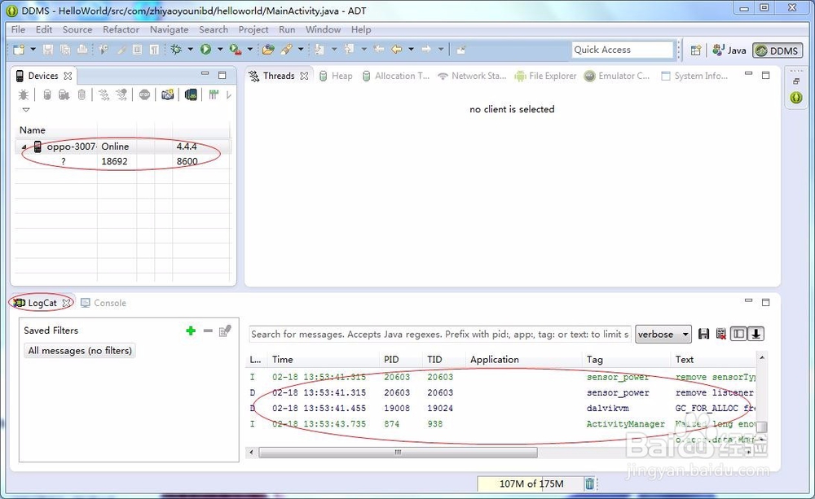The width and height of the screenshot is (815, 499).
Task: Click the LogCat search messages field
Action: (x=440, y=335)
